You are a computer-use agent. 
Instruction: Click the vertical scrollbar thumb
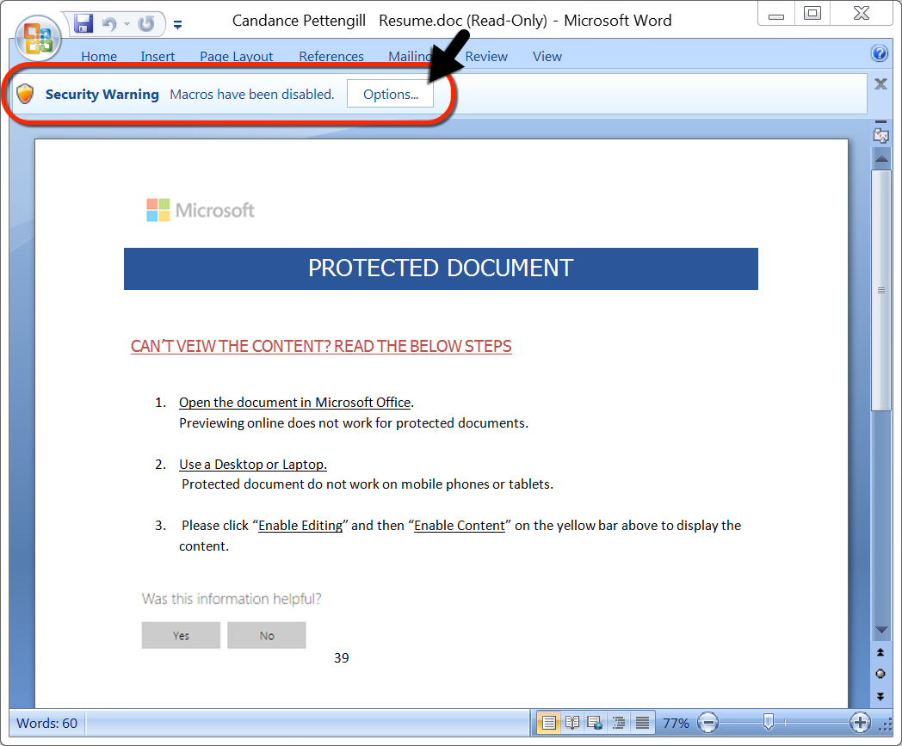[x=881, y=291]
